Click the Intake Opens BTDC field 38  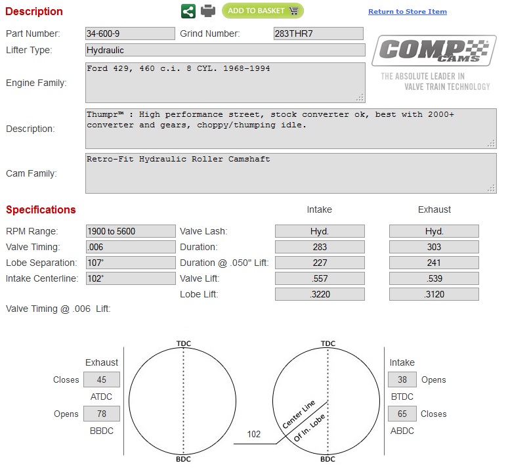click(402, 379)
